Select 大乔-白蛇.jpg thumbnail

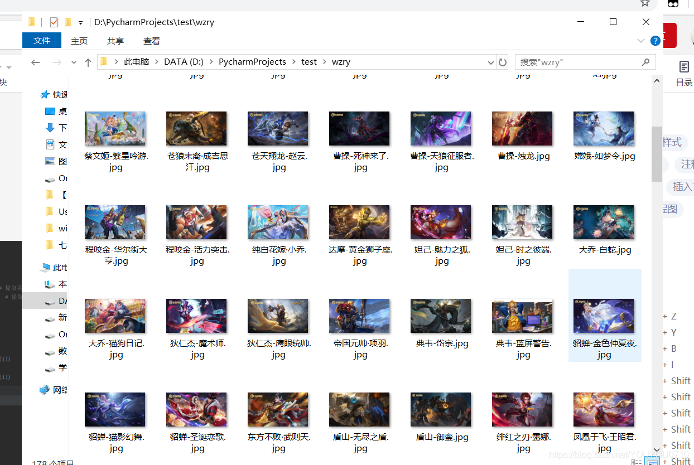click(604, 222)
